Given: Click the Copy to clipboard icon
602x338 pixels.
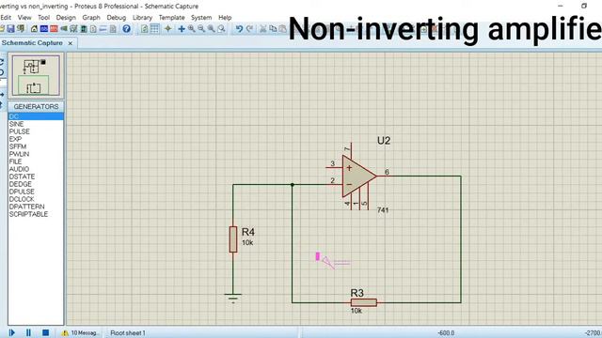Looking at the screenshot, I should [x=273, y=29].
